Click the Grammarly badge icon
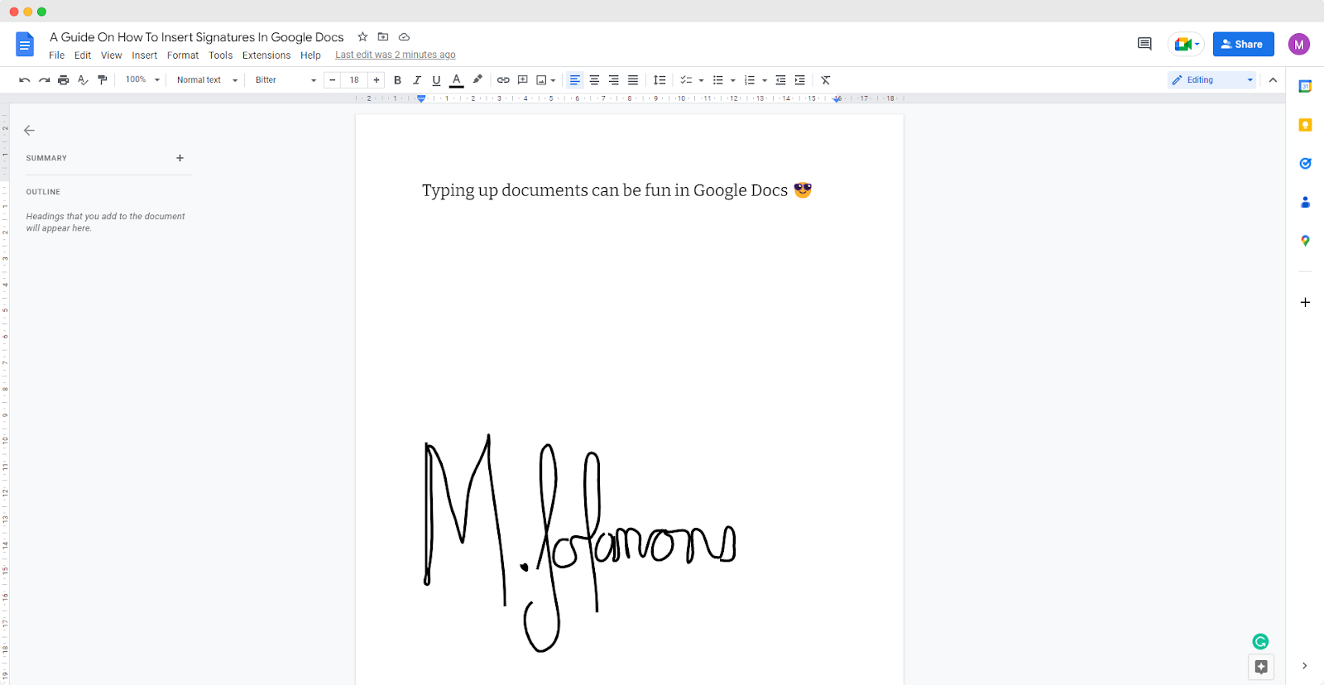The height and width of the screenshot is (685, 1324). coord(1260,641)
